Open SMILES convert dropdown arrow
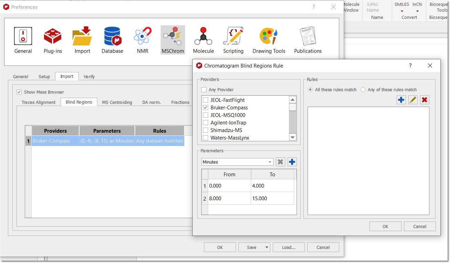This screenshot has height=263, width=450. [402, 11]
